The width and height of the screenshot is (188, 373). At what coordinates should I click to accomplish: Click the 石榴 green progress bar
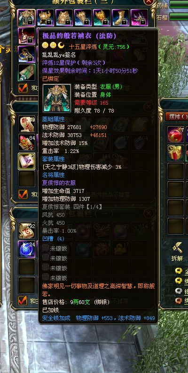(x=179, y=17)
